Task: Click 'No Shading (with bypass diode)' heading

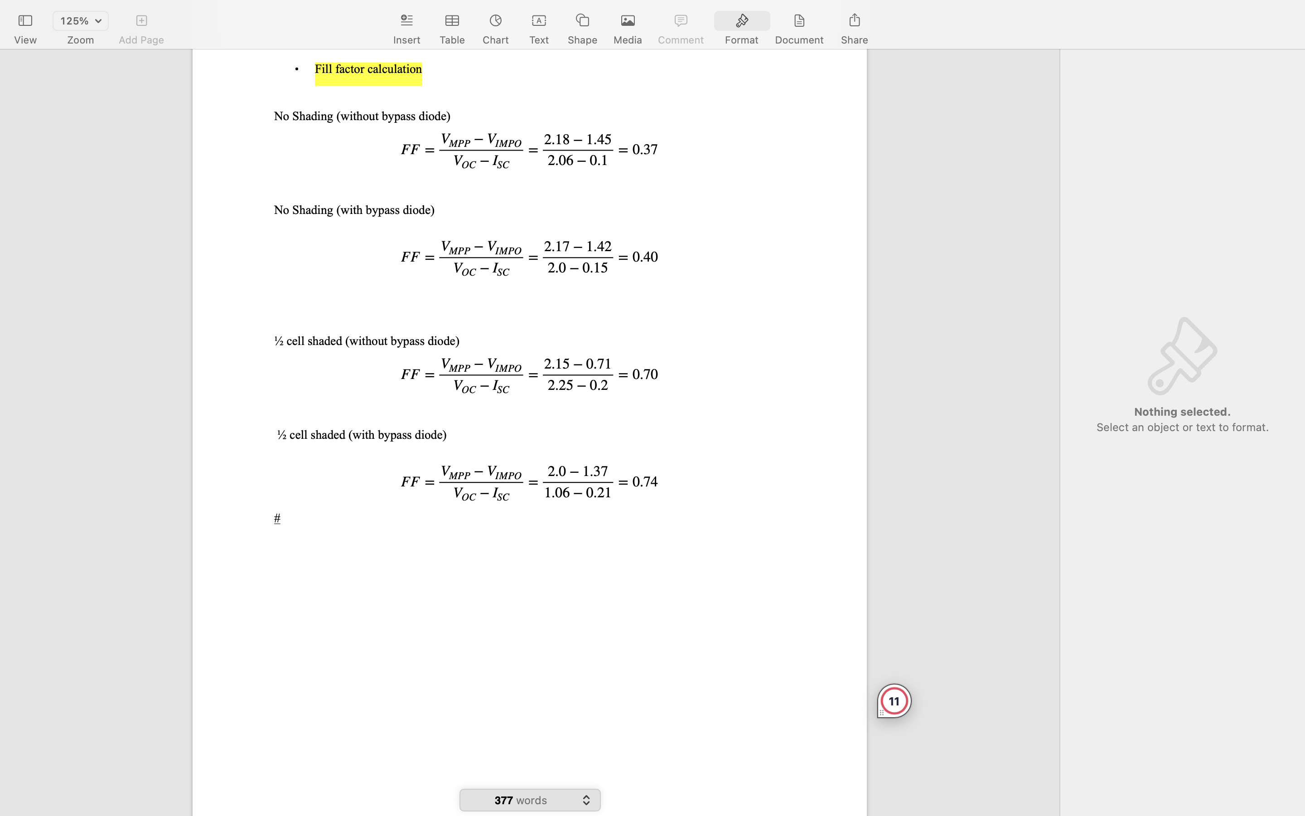Action: click(x=354, y=210)
